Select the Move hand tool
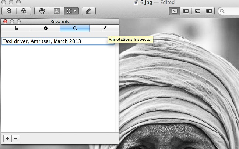 [x=42, y=11]
